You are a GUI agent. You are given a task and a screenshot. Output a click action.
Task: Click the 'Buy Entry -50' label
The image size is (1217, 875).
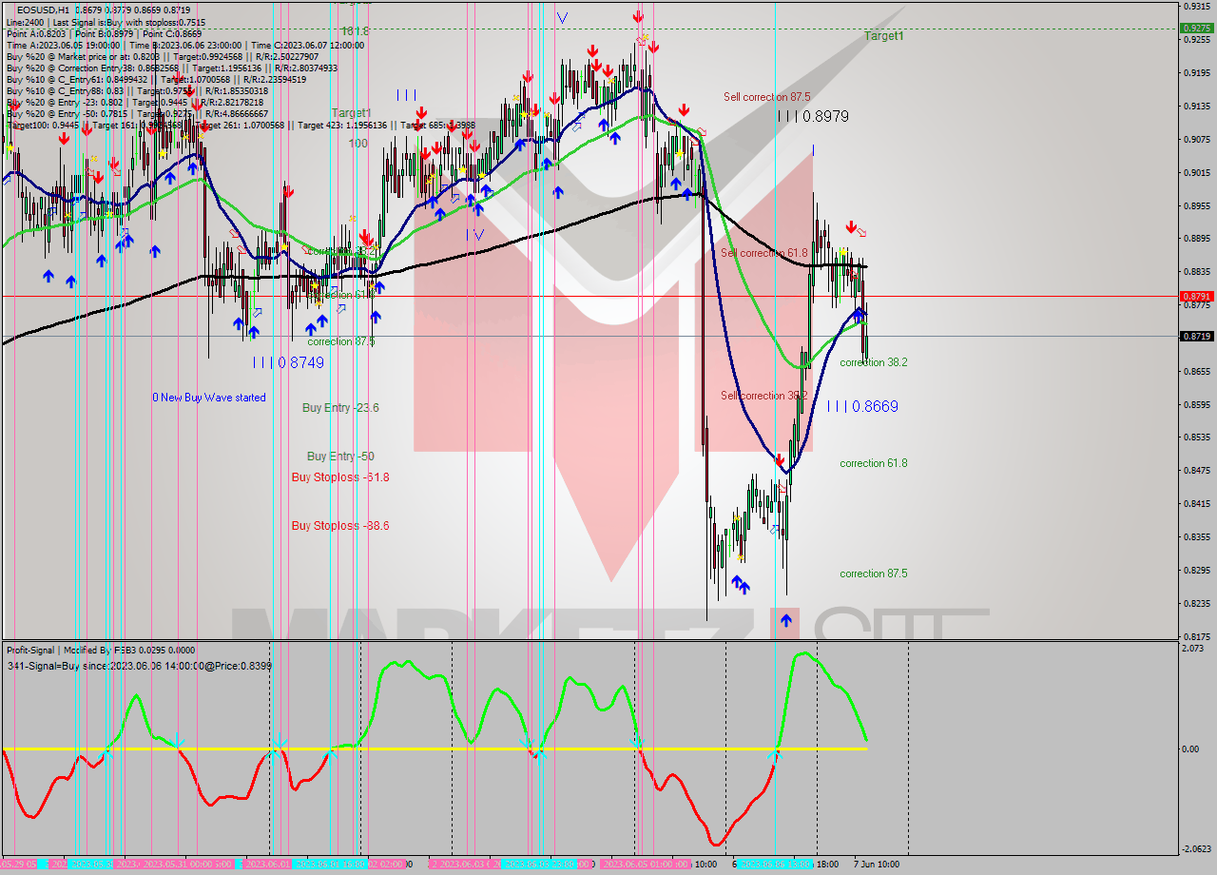[x=339, y=457]
